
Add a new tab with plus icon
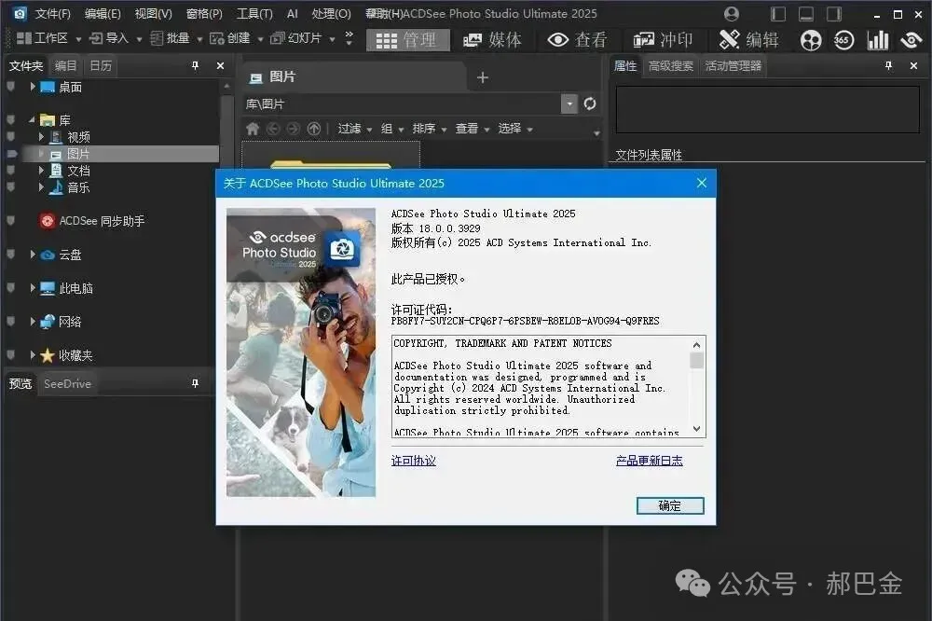tap(483, 77)
